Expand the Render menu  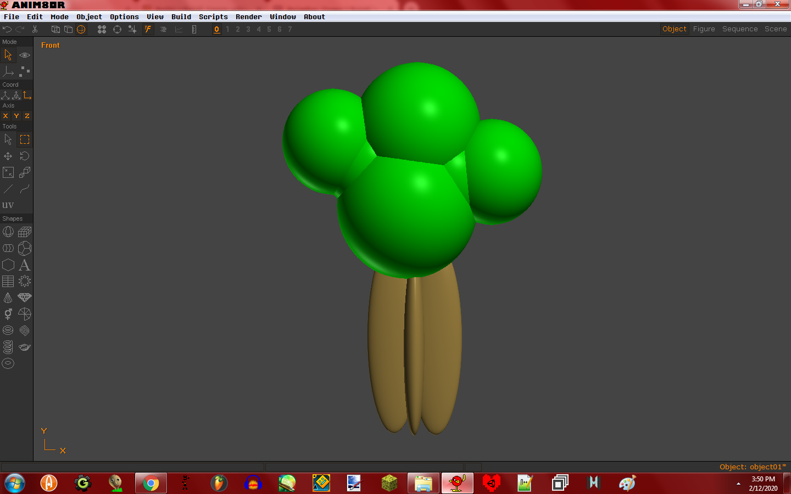tap(248, 17)
